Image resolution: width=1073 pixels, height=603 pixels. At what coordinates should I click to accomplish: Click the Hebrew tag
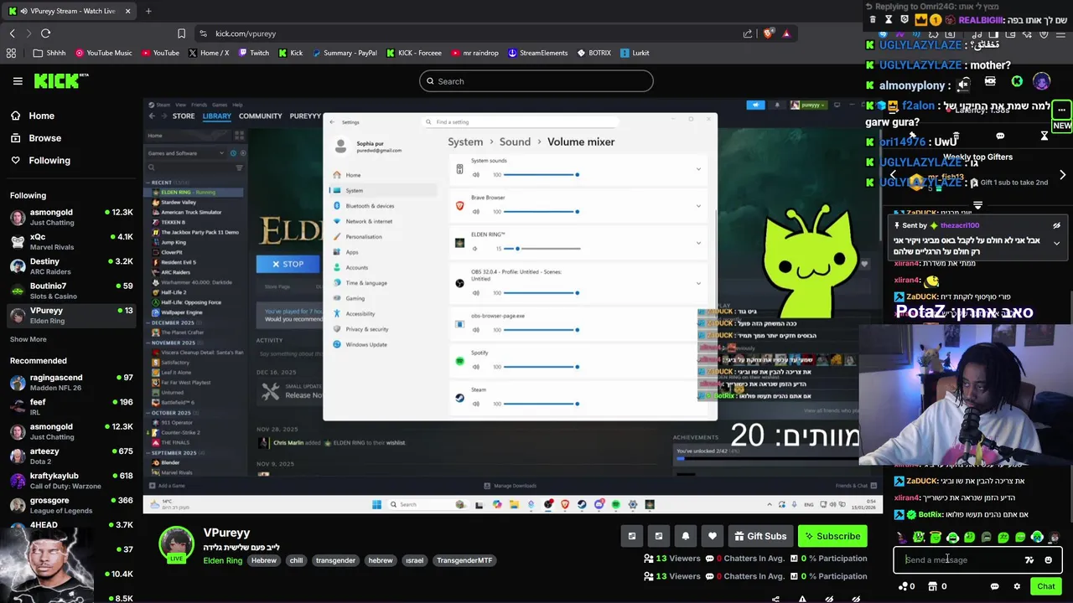click(263, 560)
